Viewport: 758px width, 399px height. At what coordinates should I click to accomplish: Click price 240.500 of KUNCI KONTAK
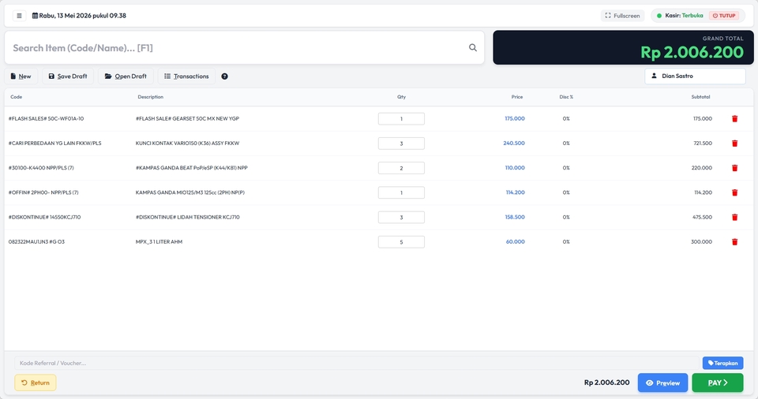(x=513, y=143)
